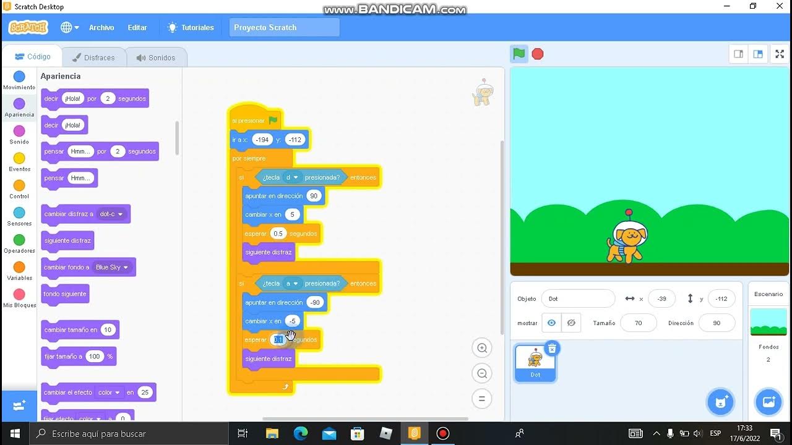Open Tutoriales from the menu bar
Viewport: 792px width, 445px height.
pyautogui.click(x=191, y=27)
